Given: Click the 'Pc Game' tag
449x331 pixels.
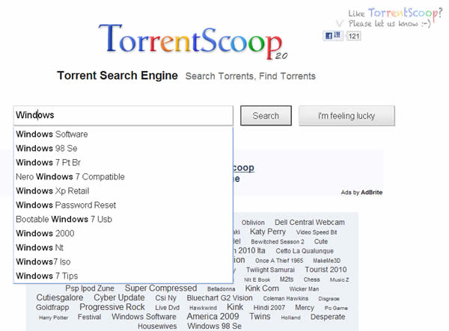Looking at the screenshot, I should coord(336,308).
